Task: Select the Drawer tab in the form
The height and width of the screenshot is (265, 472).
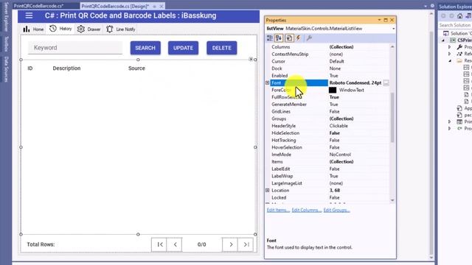Action: click(x=88, y=29)
